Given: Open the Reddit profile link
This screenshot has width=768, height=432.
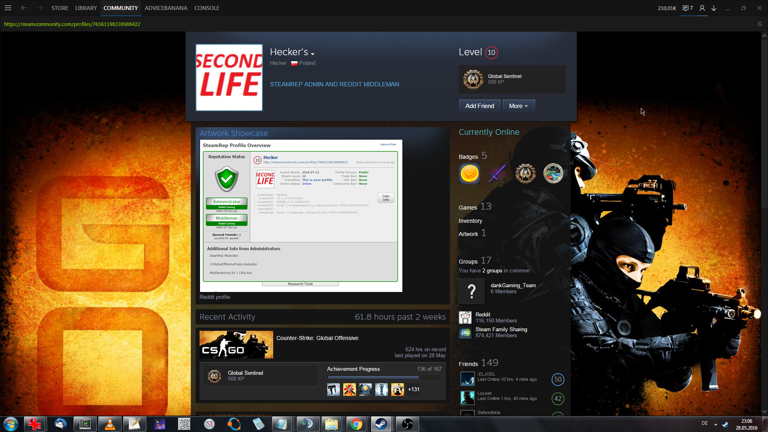Looking at the screenshot, I should 215,297.
